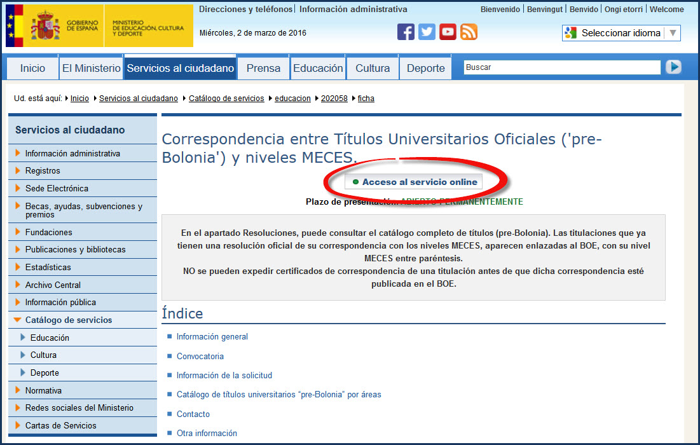This screenshot has height=445, width=700.
Task: Open the Sede Electrónica sidebar item
Action: 57,188
